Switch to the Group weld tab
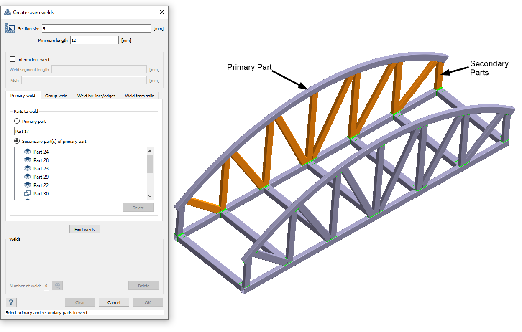 coord(56,96)
